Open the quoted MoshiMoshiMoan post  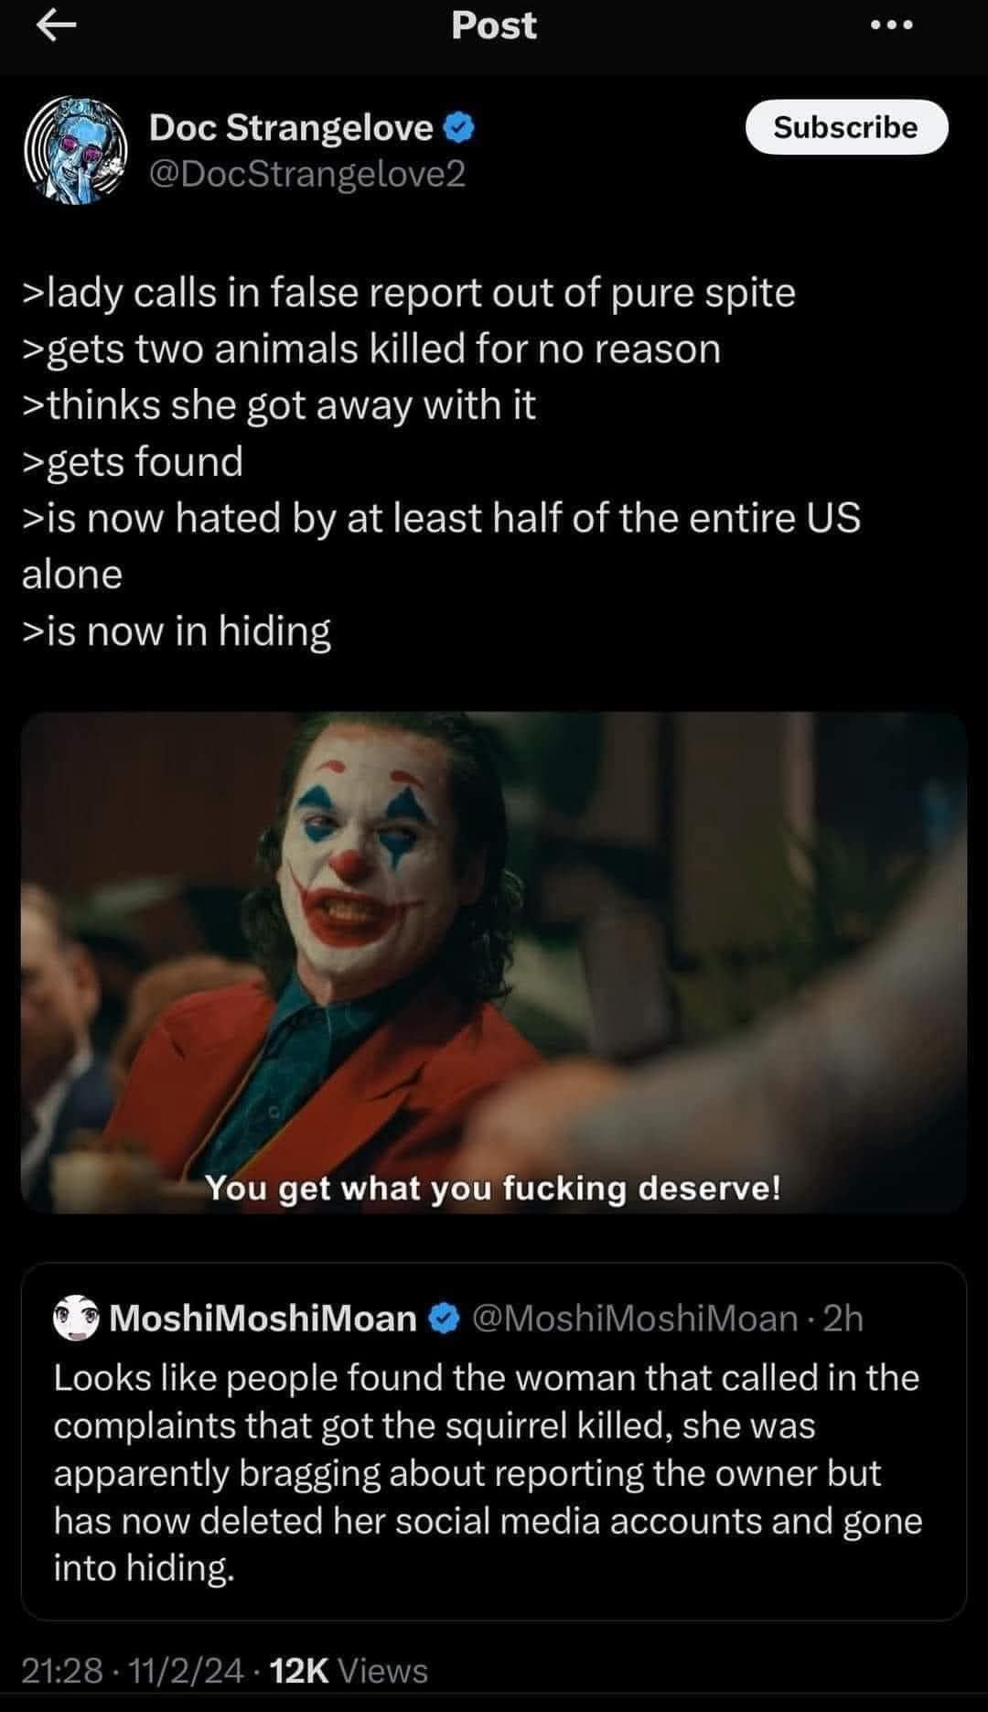(x=494, y=1442)
